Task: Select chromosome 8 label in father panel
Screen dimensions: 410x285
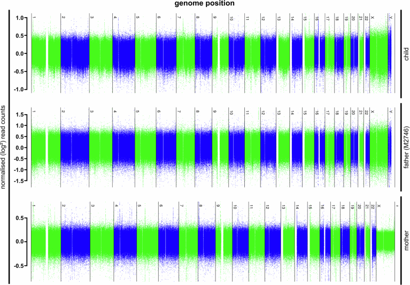Action: [197, 112]
